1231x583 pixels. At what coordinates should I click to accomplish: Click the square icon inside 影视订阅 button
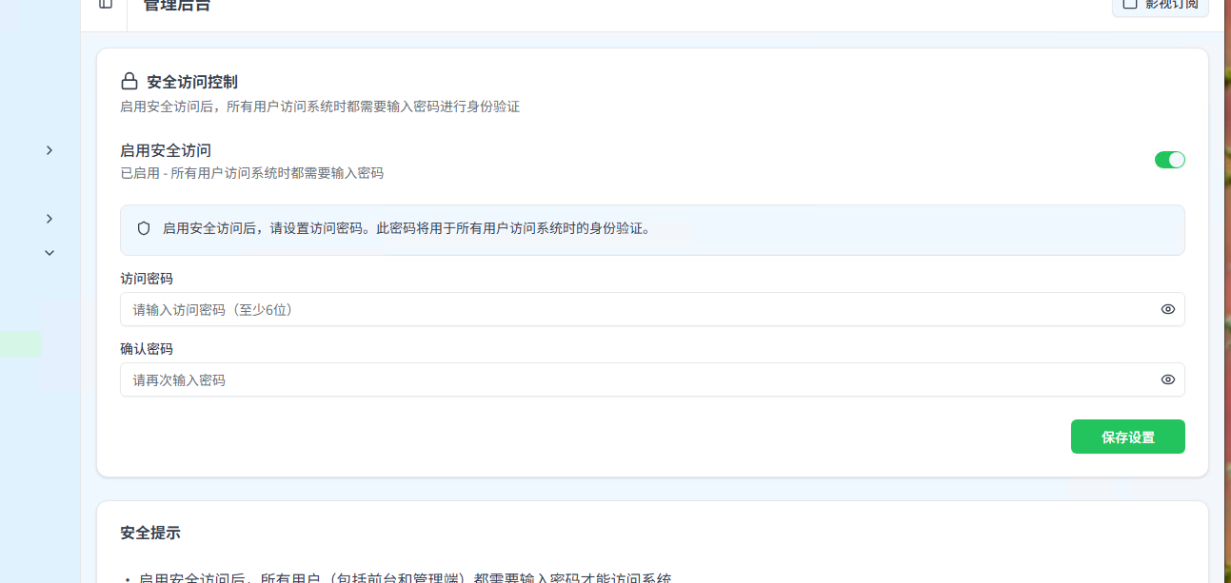(x=1130, y=4)
